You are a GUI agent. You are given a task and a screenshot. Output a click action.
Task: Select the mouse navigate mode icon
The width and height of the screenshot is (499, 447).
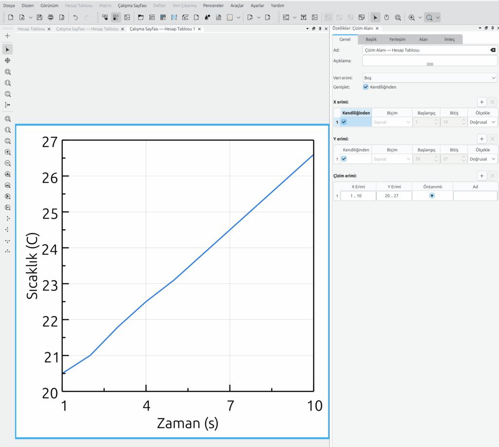coord(386,18)
